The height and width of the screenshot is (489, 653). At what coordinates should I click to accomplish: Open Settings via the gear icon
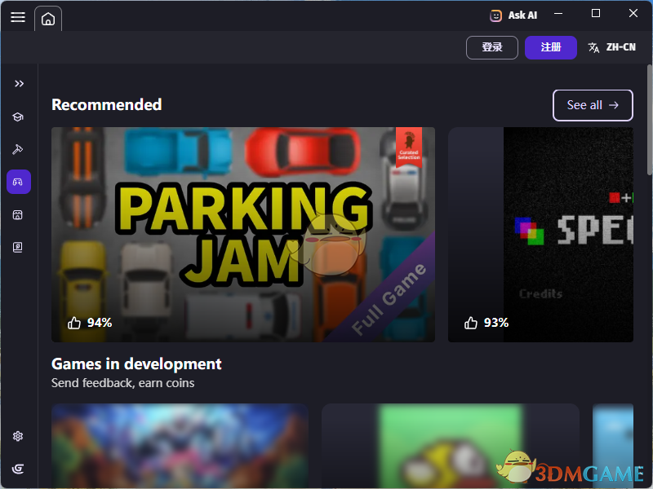[x=18, y=436]
